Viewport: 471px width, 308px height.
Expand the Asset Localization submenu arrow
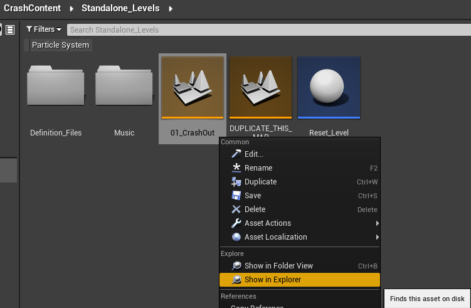pyautogui.click(x=378, y=237)
